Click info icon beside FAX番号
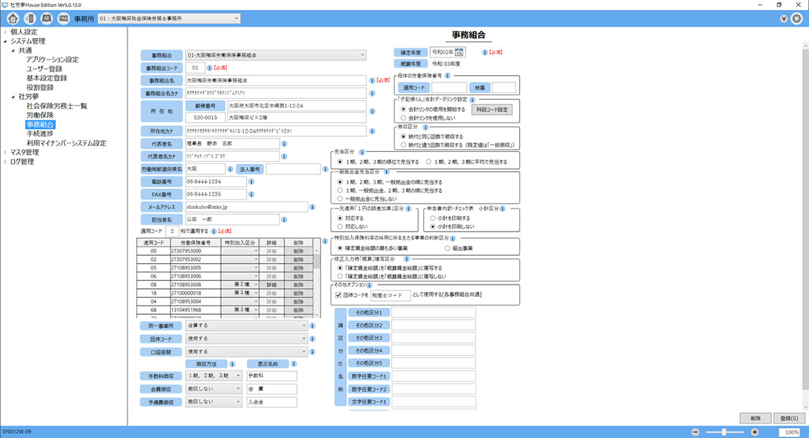Screen dimensions: 809x438 click(251, 194)
